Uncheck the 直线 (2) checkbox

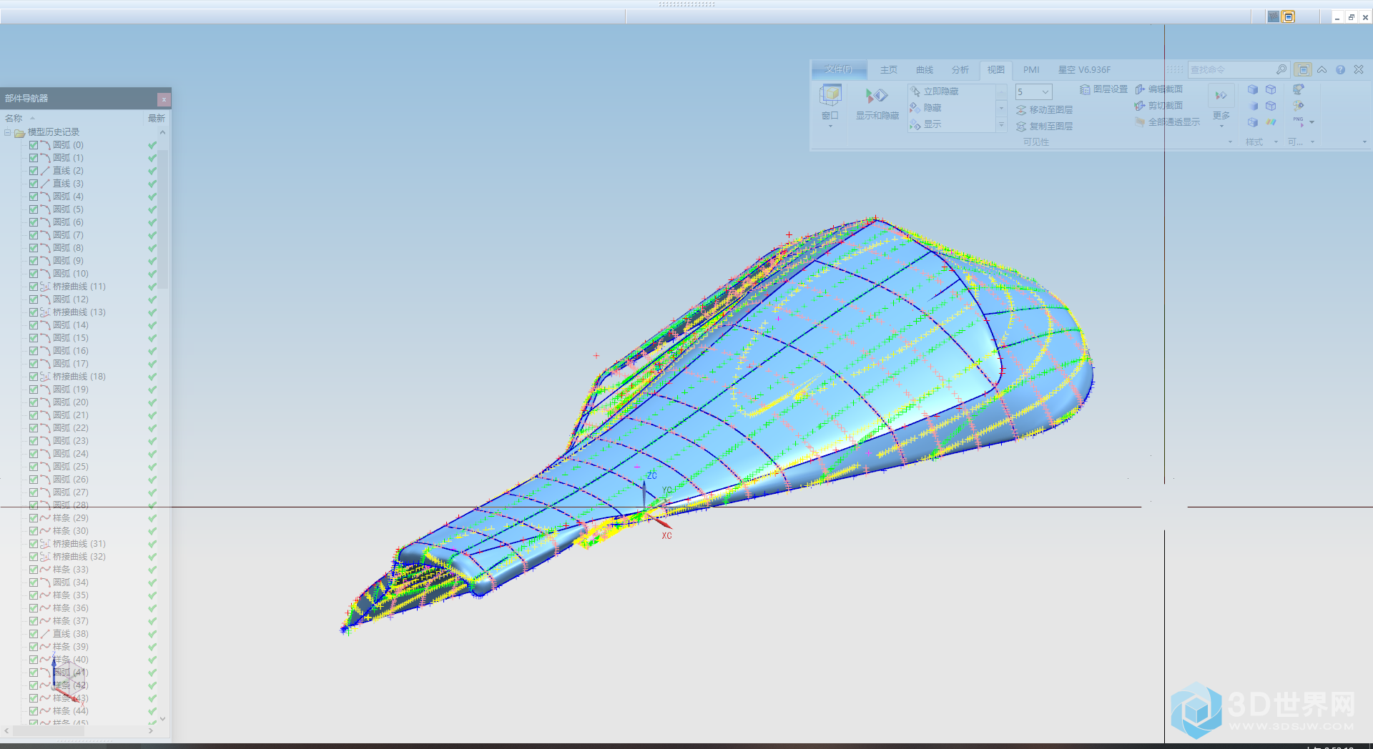(x=34, y=171)
